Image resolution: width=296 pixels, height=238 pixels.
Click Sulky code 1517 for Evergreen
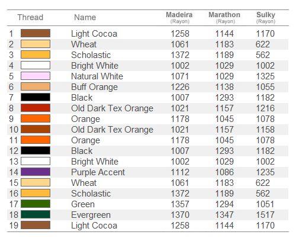[x=265, y=215]
